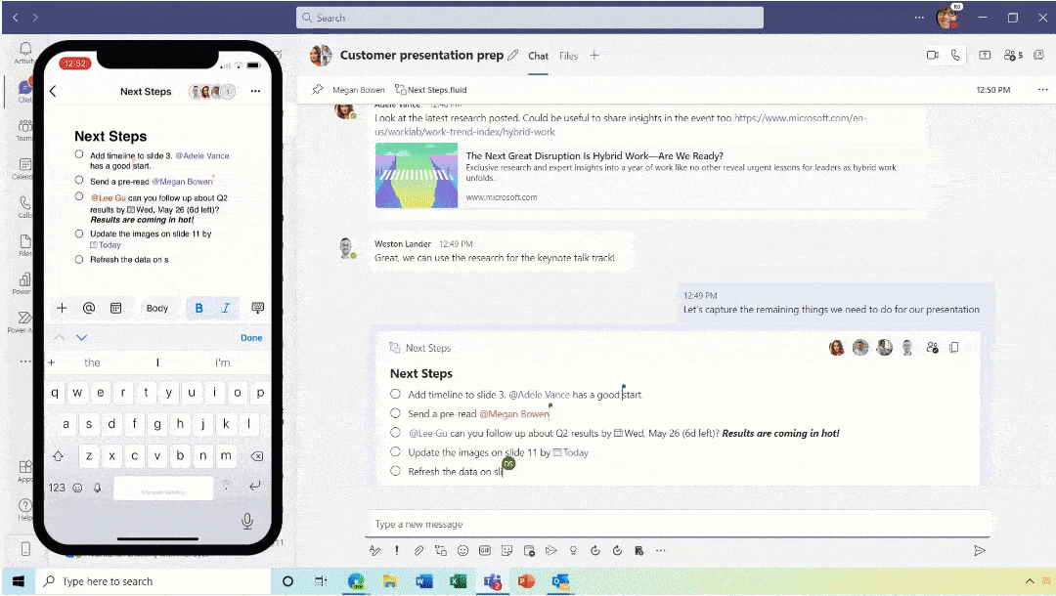Open the GIF picker in the compose bar
Viewport: 1056px width, 596px height.
pyautogui.click(x=485, y=550)
